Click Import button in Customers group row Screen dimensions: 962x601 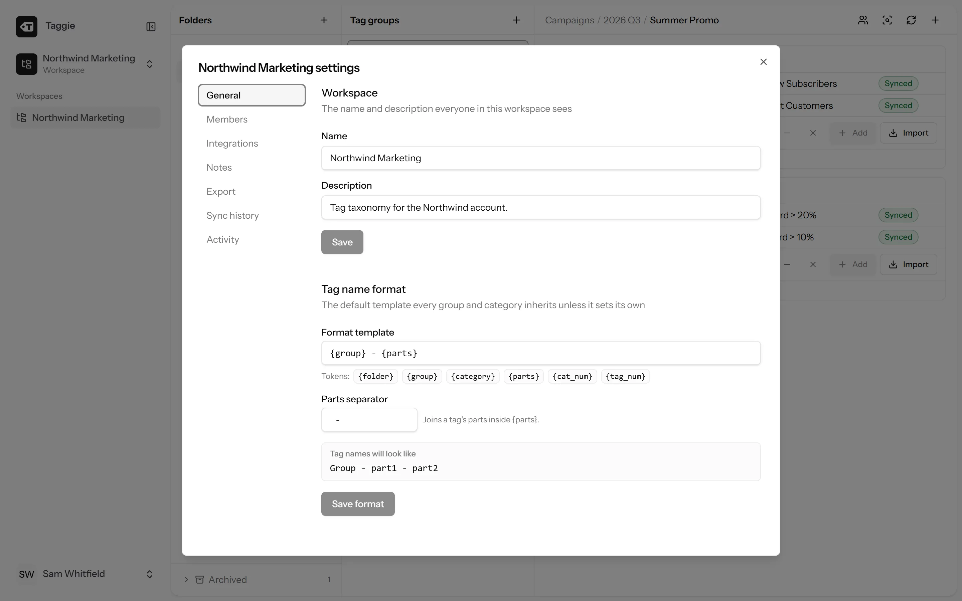pos(908,133)
